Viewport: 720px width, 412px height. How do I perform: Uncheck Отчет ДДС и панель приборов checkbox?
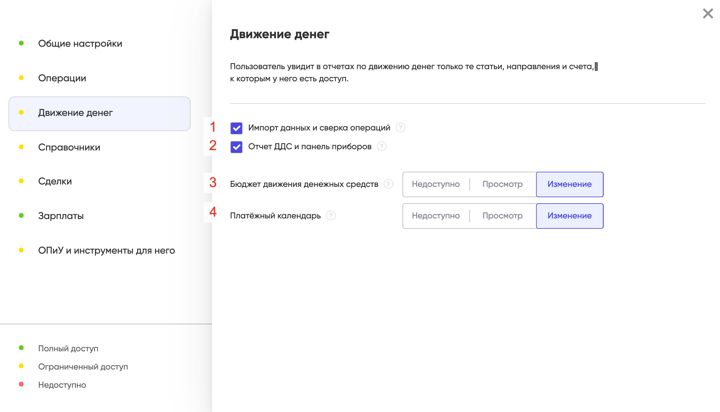tap(236, 147)
